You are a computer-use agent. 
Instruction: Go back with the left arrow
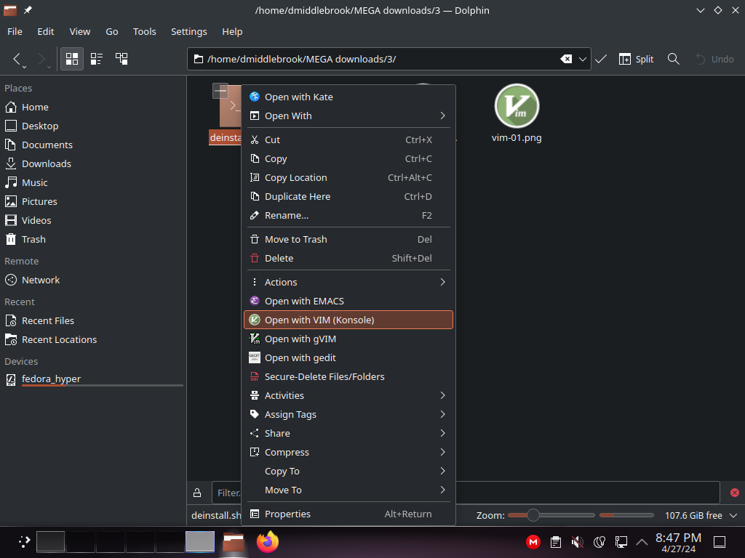17,59
